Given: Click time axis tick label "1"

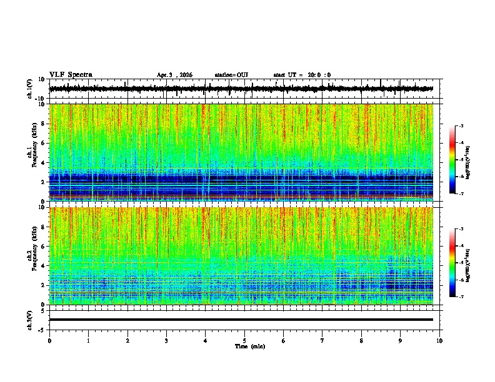Looking at the screenshot, I should click(x=88, y=341).
